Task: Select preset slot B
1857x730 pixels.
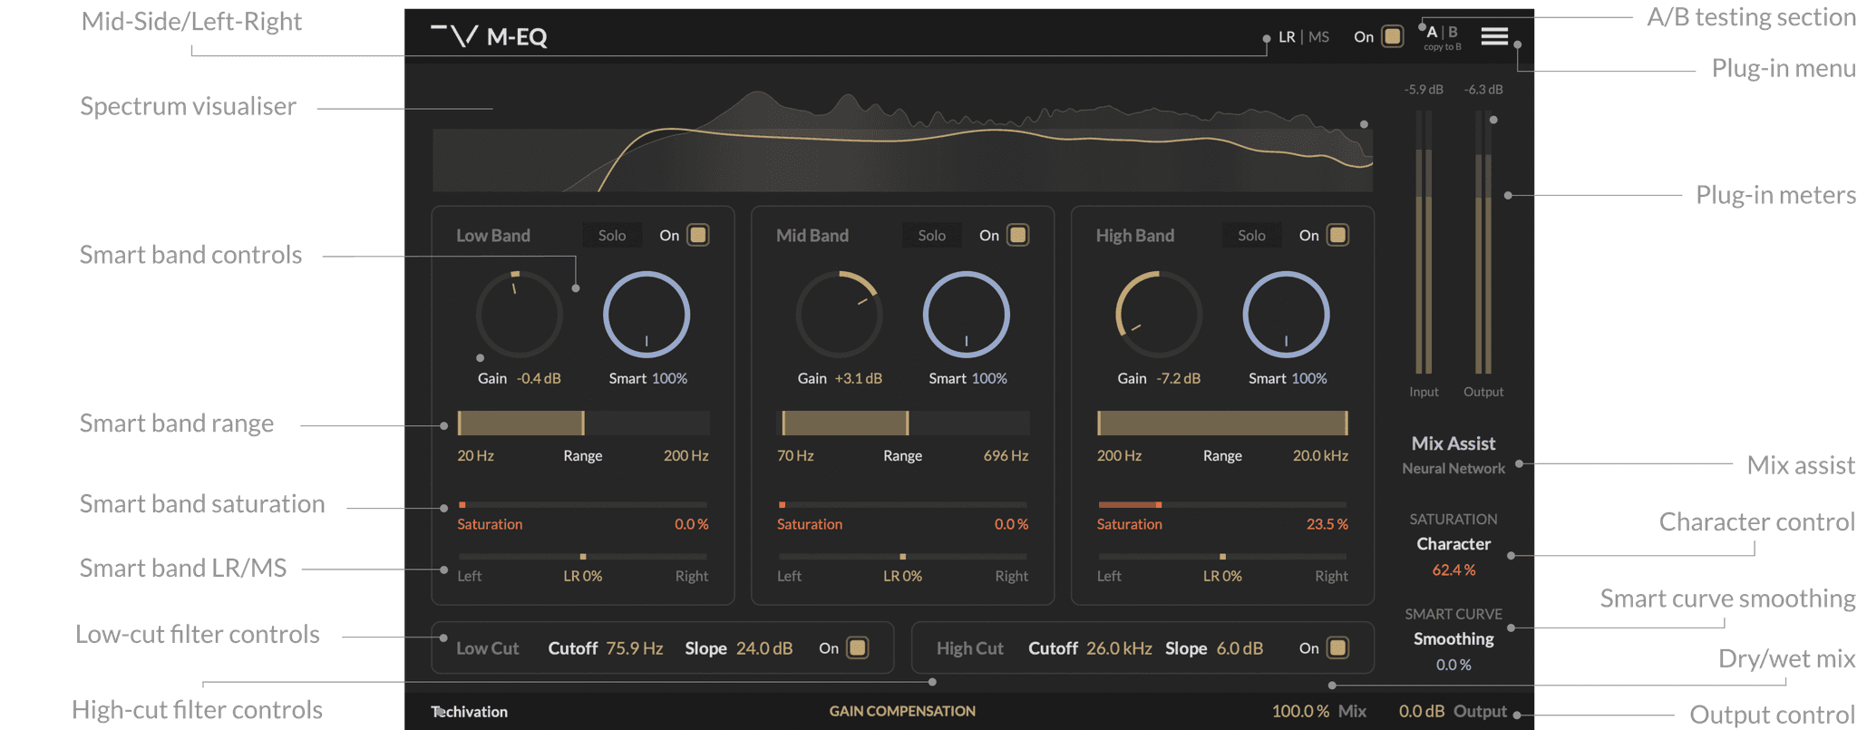Action: (x=1453, y=32)
